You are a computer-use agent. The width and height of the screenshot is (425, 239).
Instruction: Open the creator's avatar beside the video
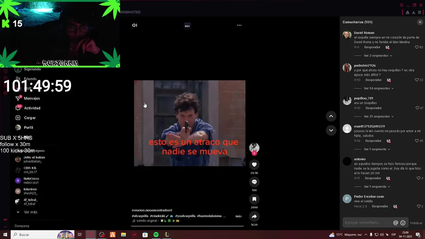[254, 148]
